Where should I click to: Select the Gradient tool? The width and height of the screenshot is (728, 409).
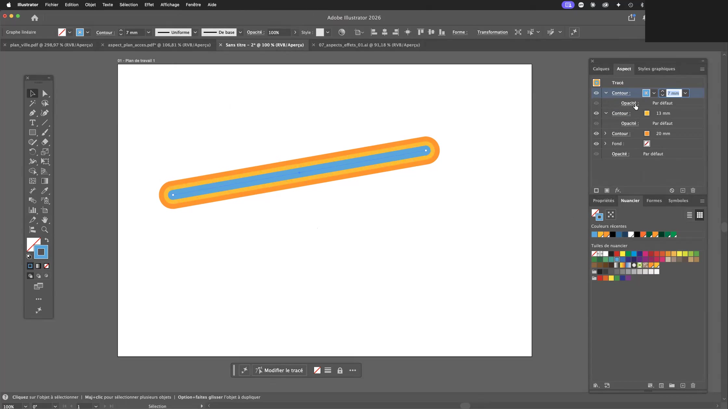pos(45,181)
